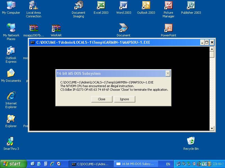This screenshot has height=168, width=225.
Task: Open the Windows start menu
Action: click(13, 164)
